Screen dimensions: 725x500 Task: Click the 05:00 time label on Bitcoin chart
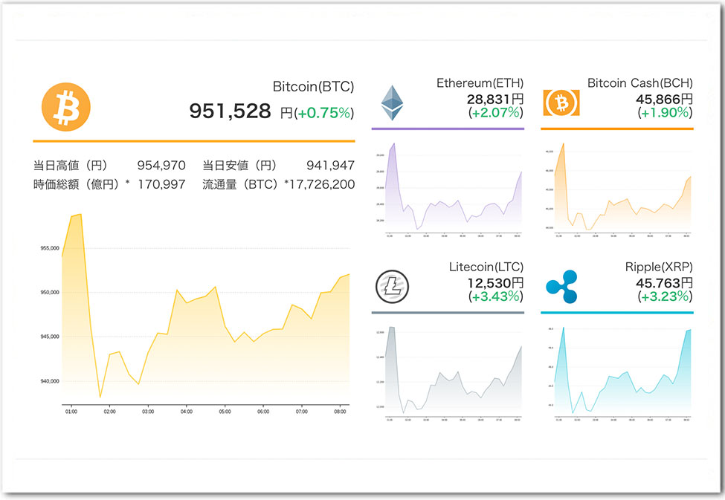[225, 412]
